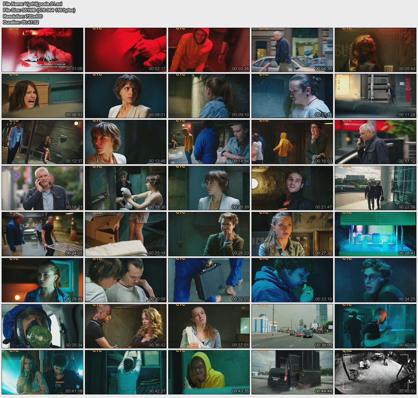418x398 pixels.
Task: Open the orange hoodie frame at 00:03:26
Action: (x=209, y=50)
